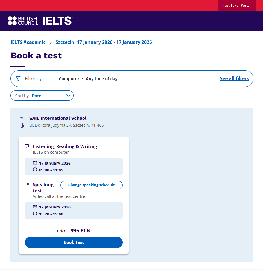263x270 pixels.
Task: Click Change speaking schedule button
Action: (92, 185)
